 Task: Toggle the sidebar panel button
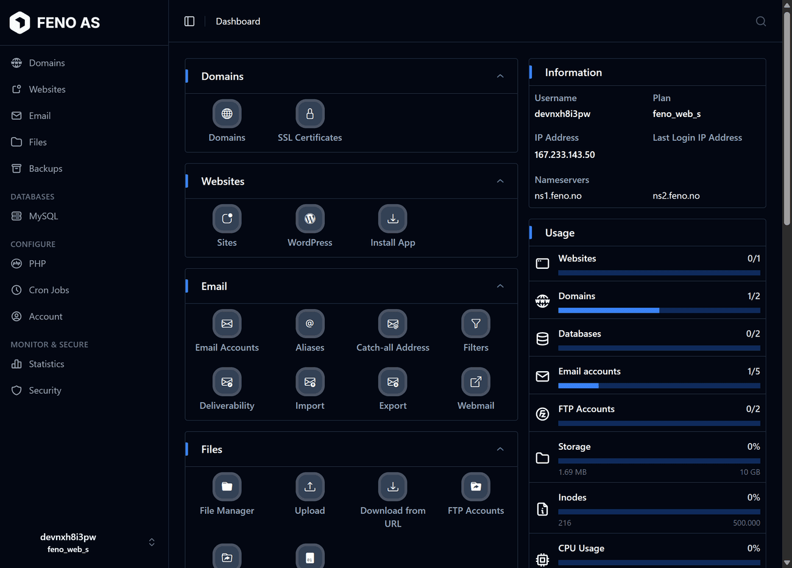[x=189, y=21]
